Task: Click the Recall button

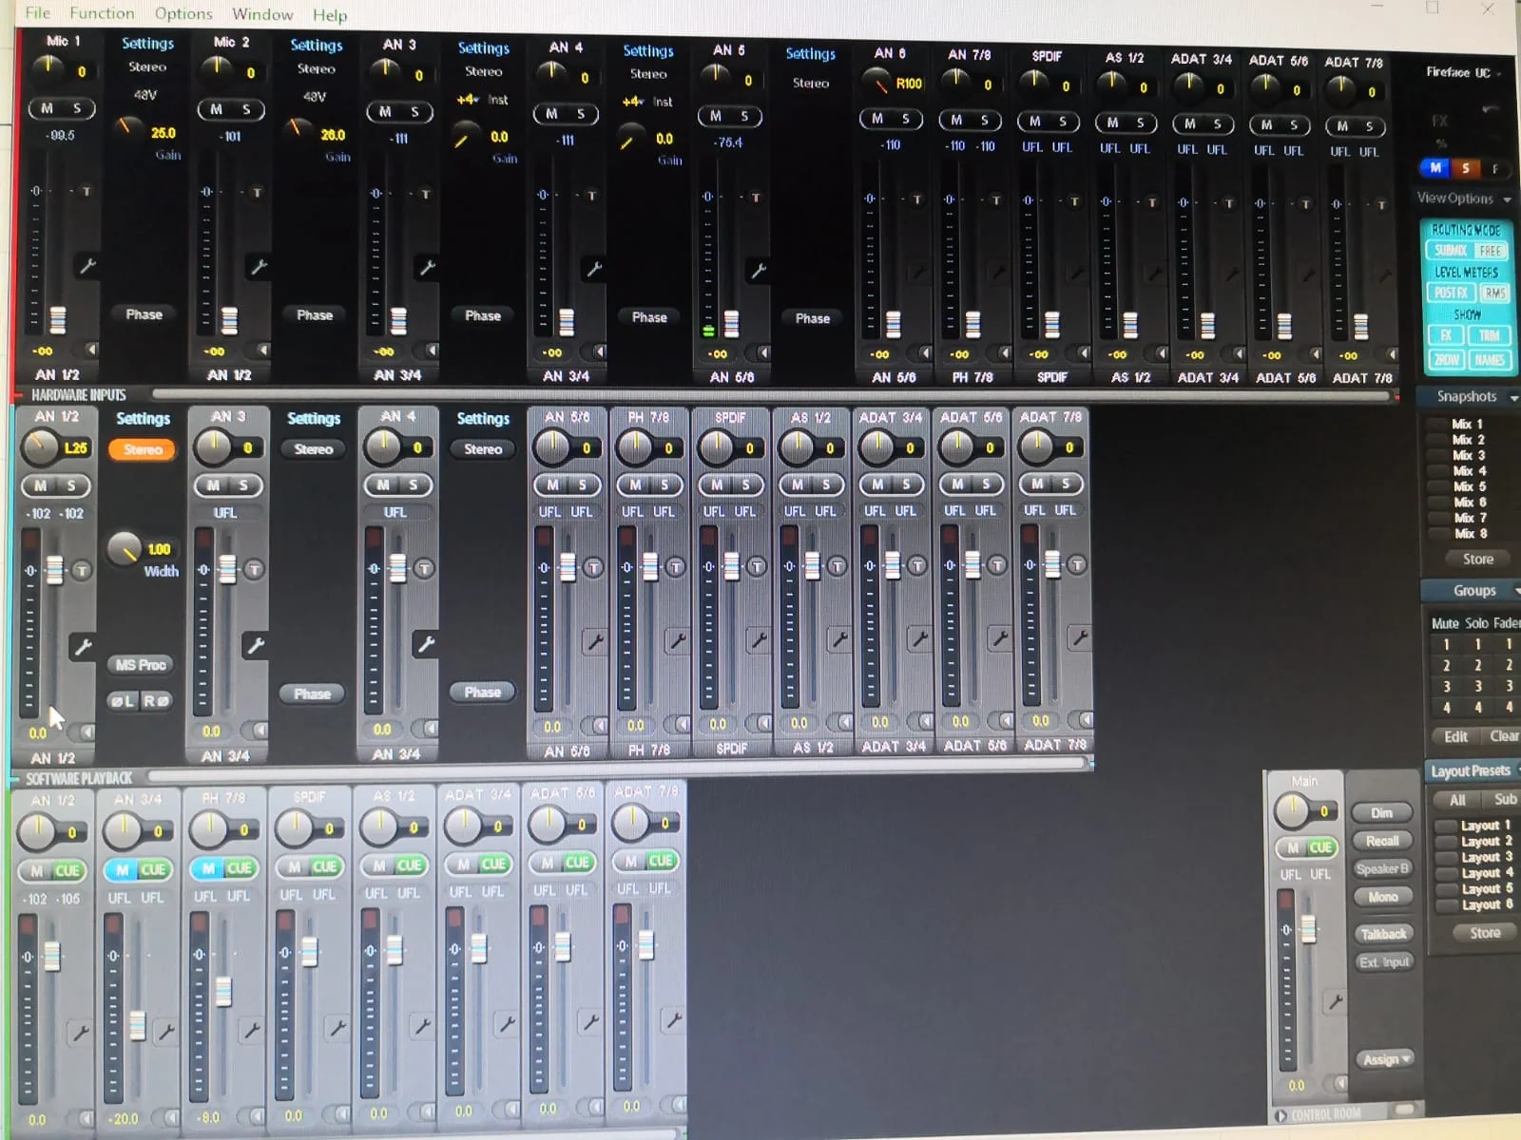Action: (x=1381, y=841)
